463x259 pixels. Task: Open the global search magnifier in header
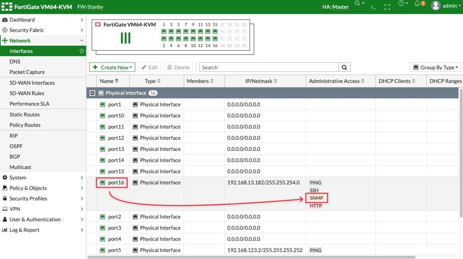(357, 3)
